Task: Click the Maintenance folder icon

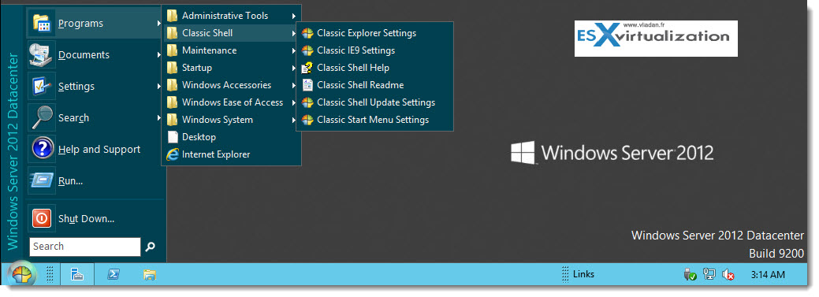Action: pos(173,50)
